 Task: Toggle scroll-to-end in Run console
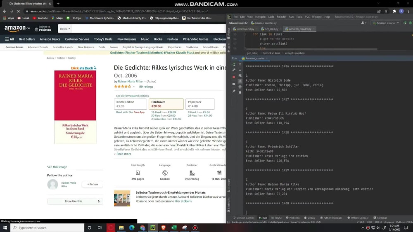tap(240, 81)
